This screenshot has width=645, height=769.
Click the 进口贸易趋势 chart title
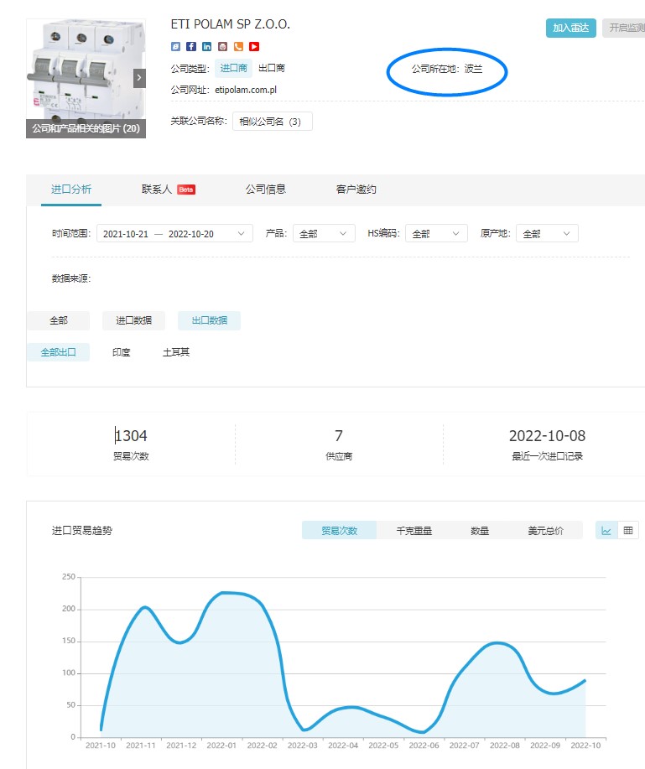point(82,530)
